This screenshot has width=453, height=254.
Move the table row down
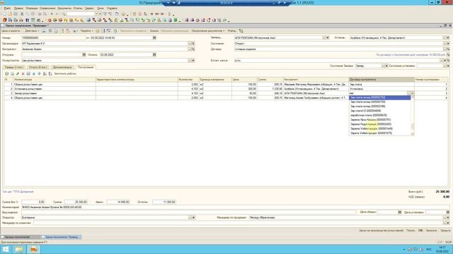pyautogui.click(x=40, y=73)
